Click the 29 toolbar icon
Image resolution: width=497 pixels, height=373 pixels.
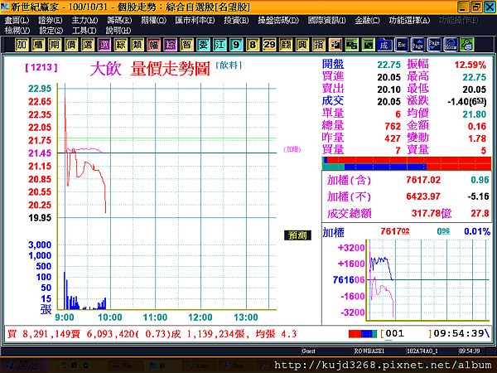269,45
